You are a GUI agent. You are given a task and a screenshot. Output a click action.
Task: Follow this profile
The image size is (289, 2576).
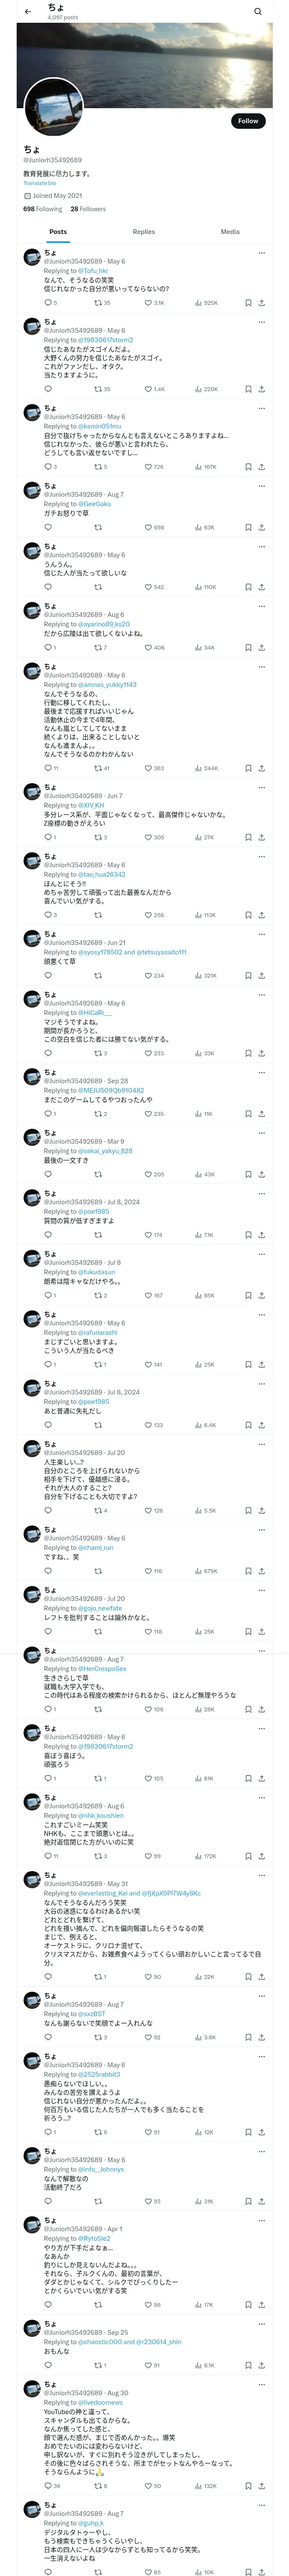coord(248,121)
